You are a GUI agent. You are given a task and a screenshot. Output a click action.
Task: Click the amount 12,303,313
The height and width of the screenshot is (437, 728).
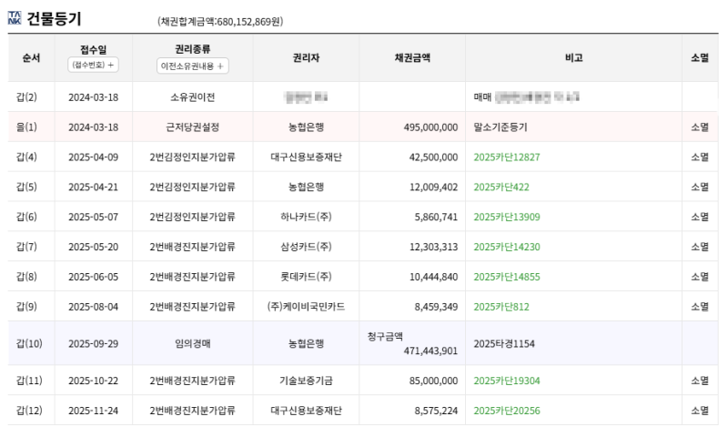click(433, 247)
